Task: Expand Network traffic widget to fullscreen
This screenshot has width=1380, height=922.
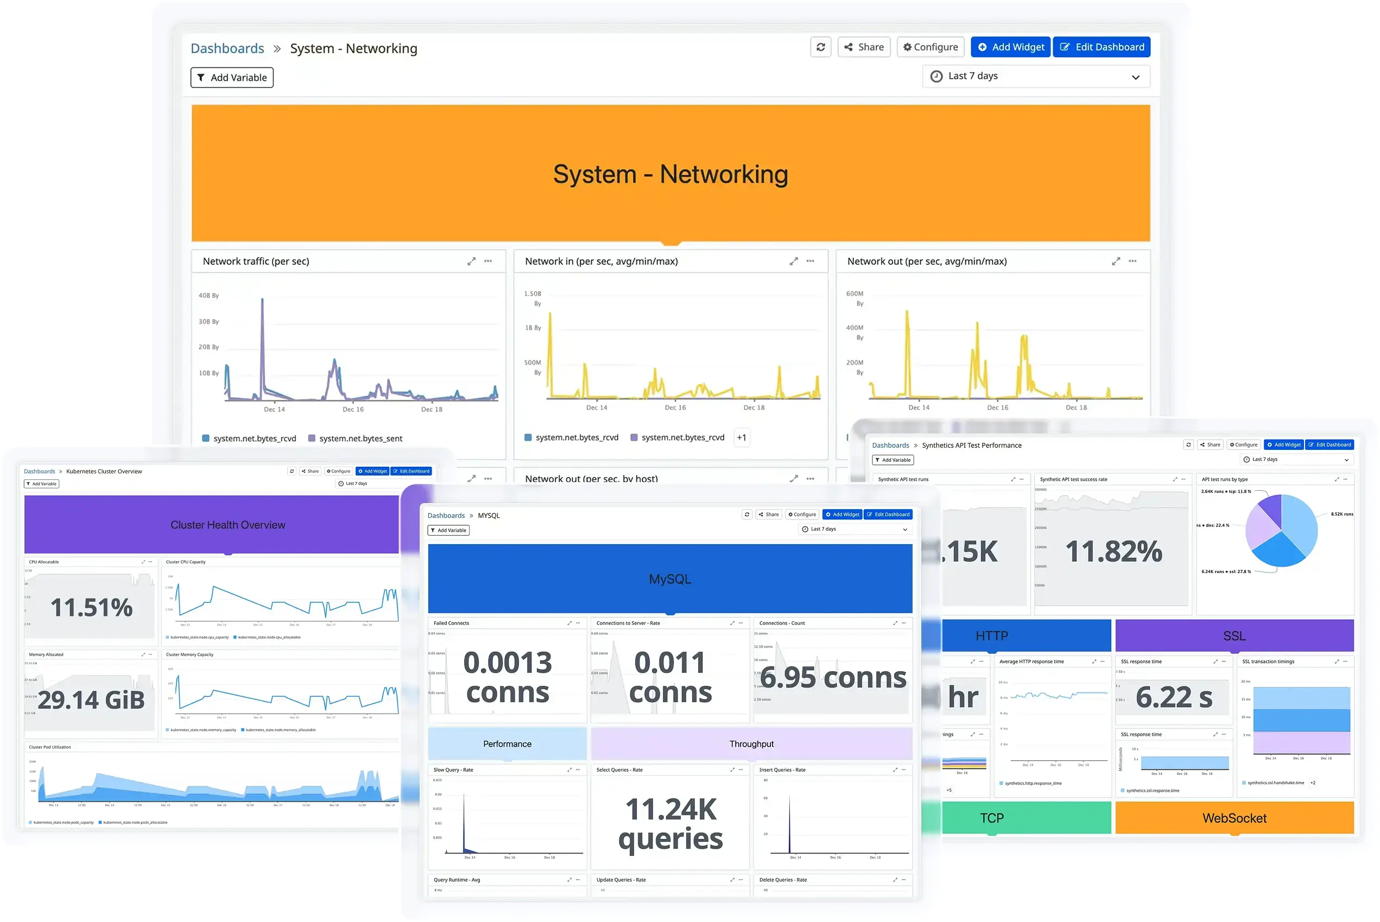Action: 471,261
